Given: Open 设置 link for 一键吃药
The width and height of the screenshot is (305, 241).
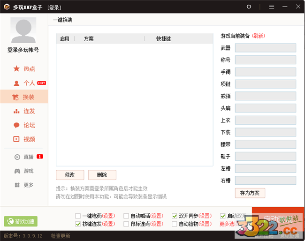Looking at the screenshot, I should (x=108, y=216).
